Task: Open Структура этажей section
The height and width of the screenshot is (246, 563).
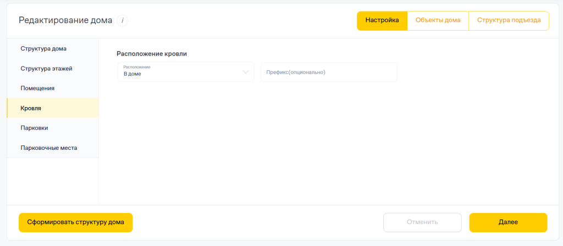Action: (53, 69)
